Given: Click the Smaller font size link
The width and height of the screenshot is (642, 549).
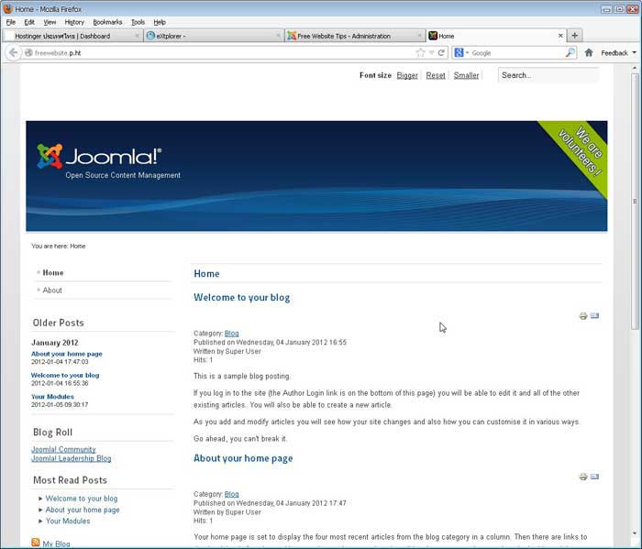Looking at the screenshot, I should click(466, 75).
